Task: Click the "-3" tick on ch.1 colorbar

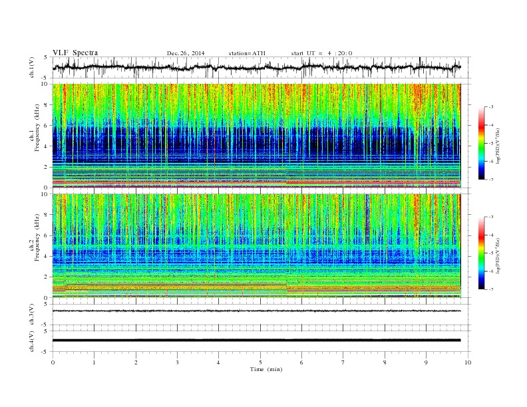Action: tap(490, 107)
